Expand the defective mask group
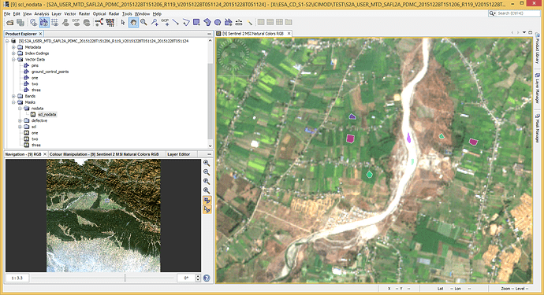 (x=20, y=120)
